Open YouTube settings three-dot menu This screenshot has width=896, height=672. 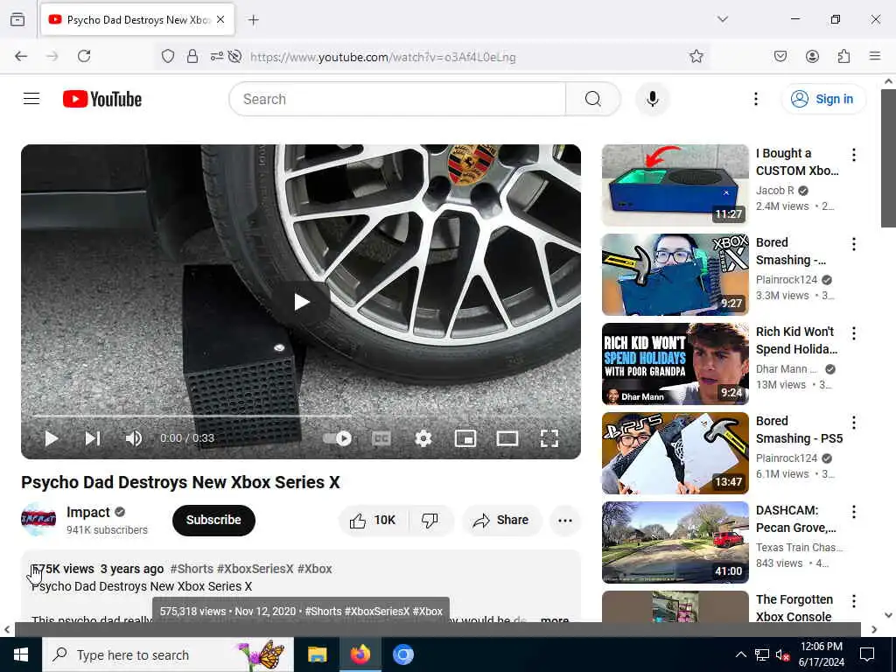coord(755,99)
